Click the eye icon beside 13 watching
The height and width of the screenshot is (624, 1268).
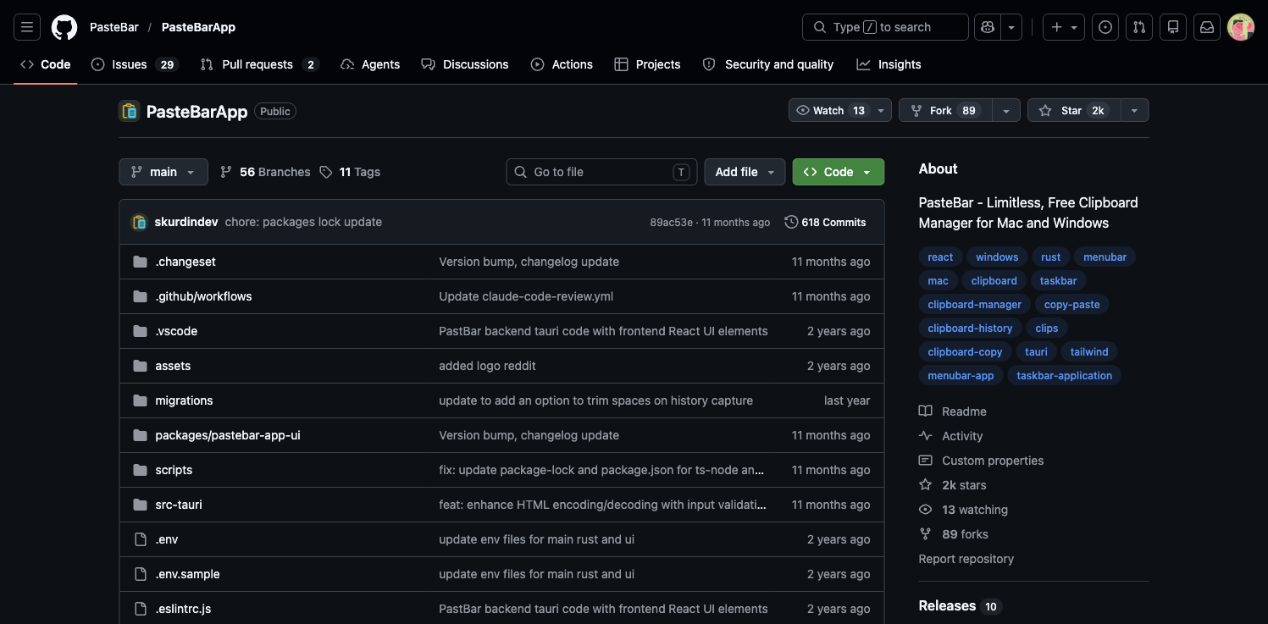tap(926, 510)
